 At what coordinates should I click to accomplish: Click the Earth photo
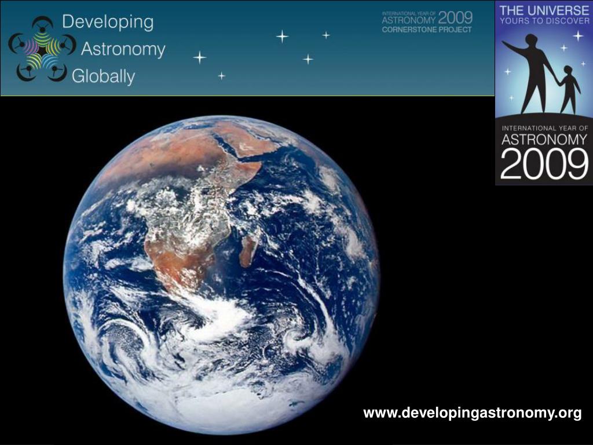point(222,275)
